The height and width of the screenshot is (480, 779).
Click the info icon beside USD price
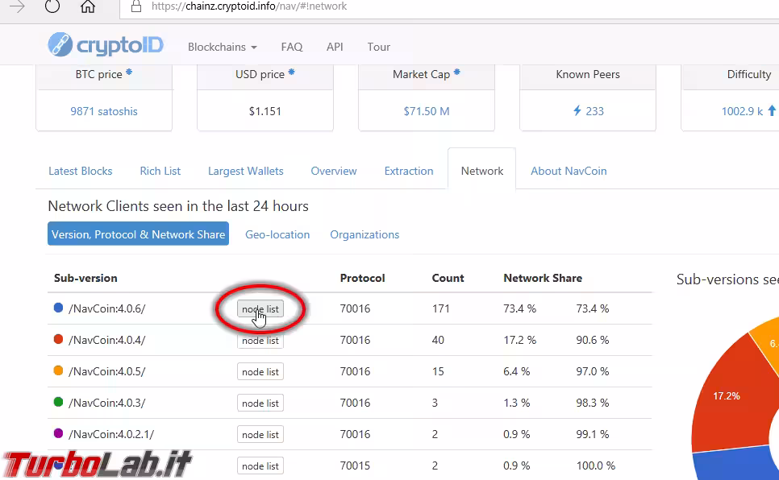[x=292, y=73]
